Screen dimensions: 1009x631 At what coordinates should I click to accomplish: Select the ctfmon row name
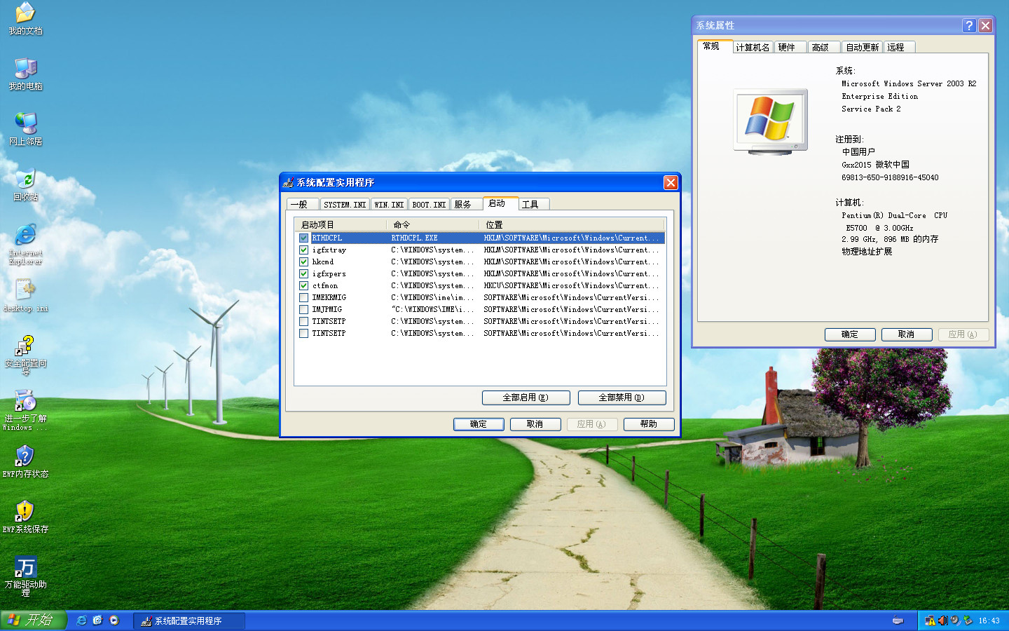coord(325,286)
